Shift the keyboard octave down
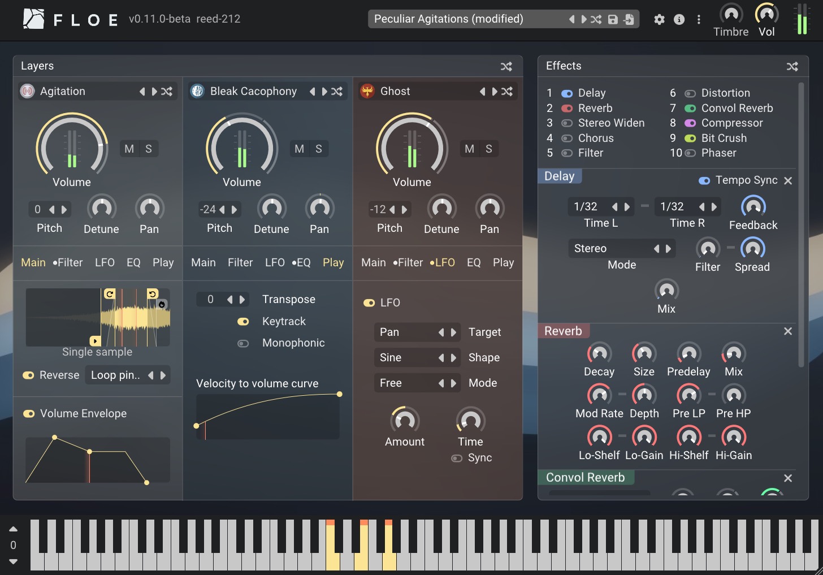 (13, 561)
